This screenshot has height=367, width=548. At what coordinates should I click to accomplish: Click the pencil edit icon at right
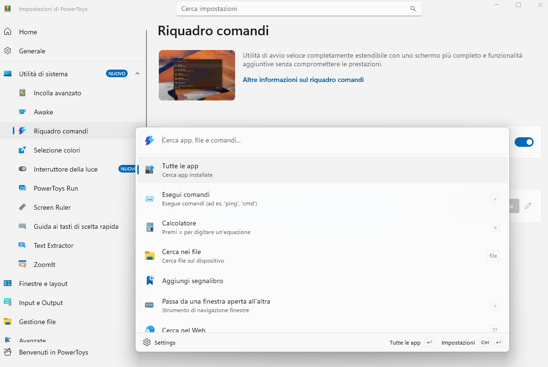coord(528,206)
